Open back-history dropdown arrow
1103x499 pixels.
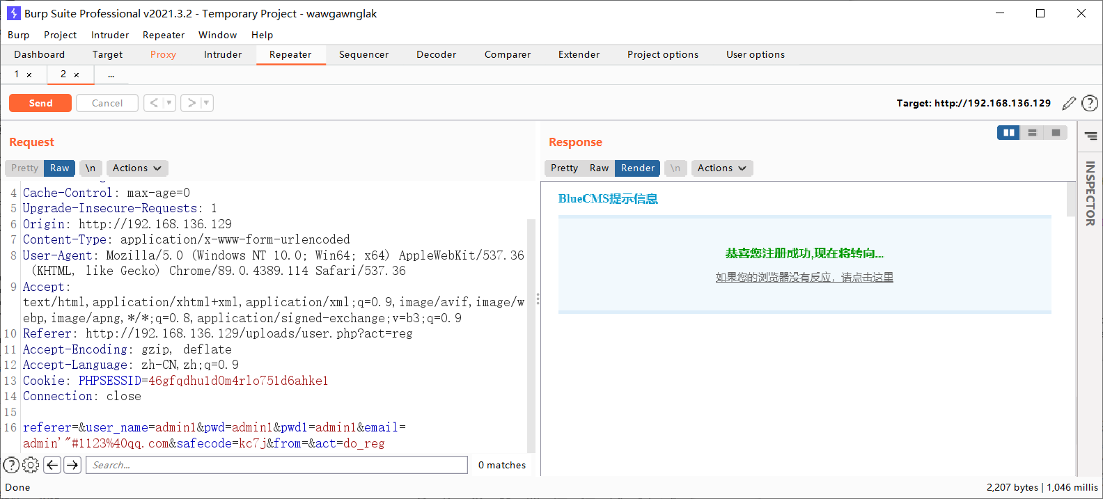pos(169,103)
